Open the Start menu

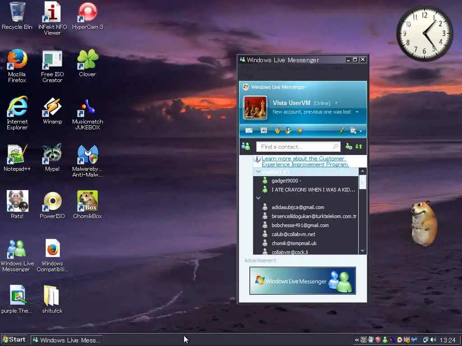tap(14, 340)
